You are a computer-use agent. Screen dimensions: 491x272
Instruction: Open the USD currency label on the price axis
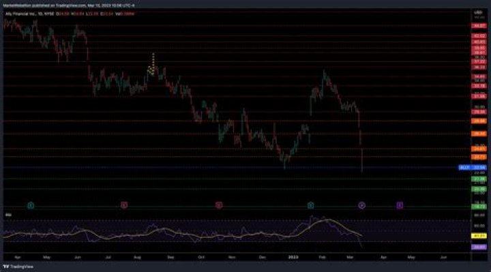[478, 12]
